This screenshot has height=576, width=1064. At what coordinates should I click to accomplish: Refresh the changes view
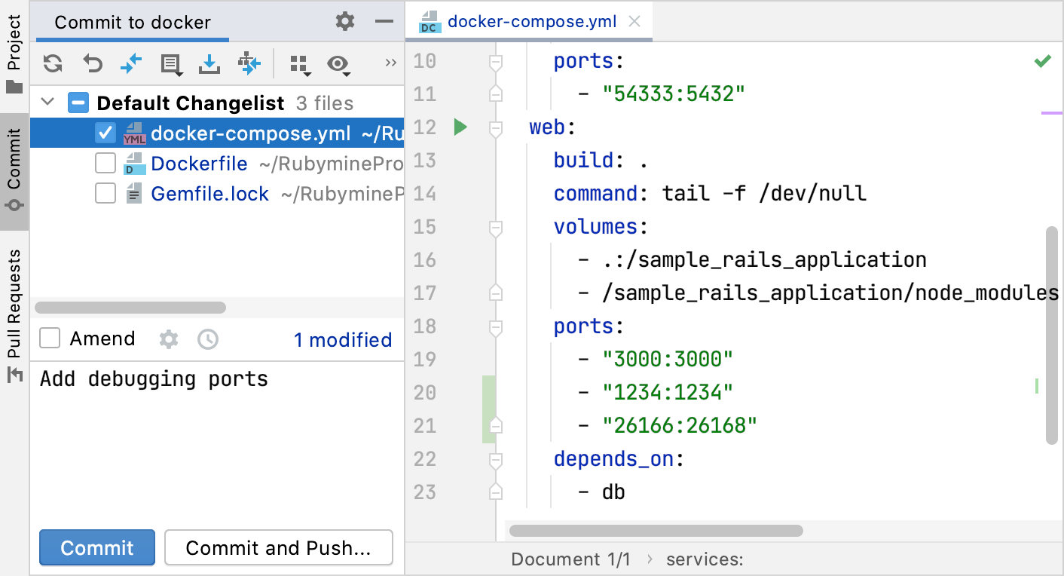tap(52, 64)
